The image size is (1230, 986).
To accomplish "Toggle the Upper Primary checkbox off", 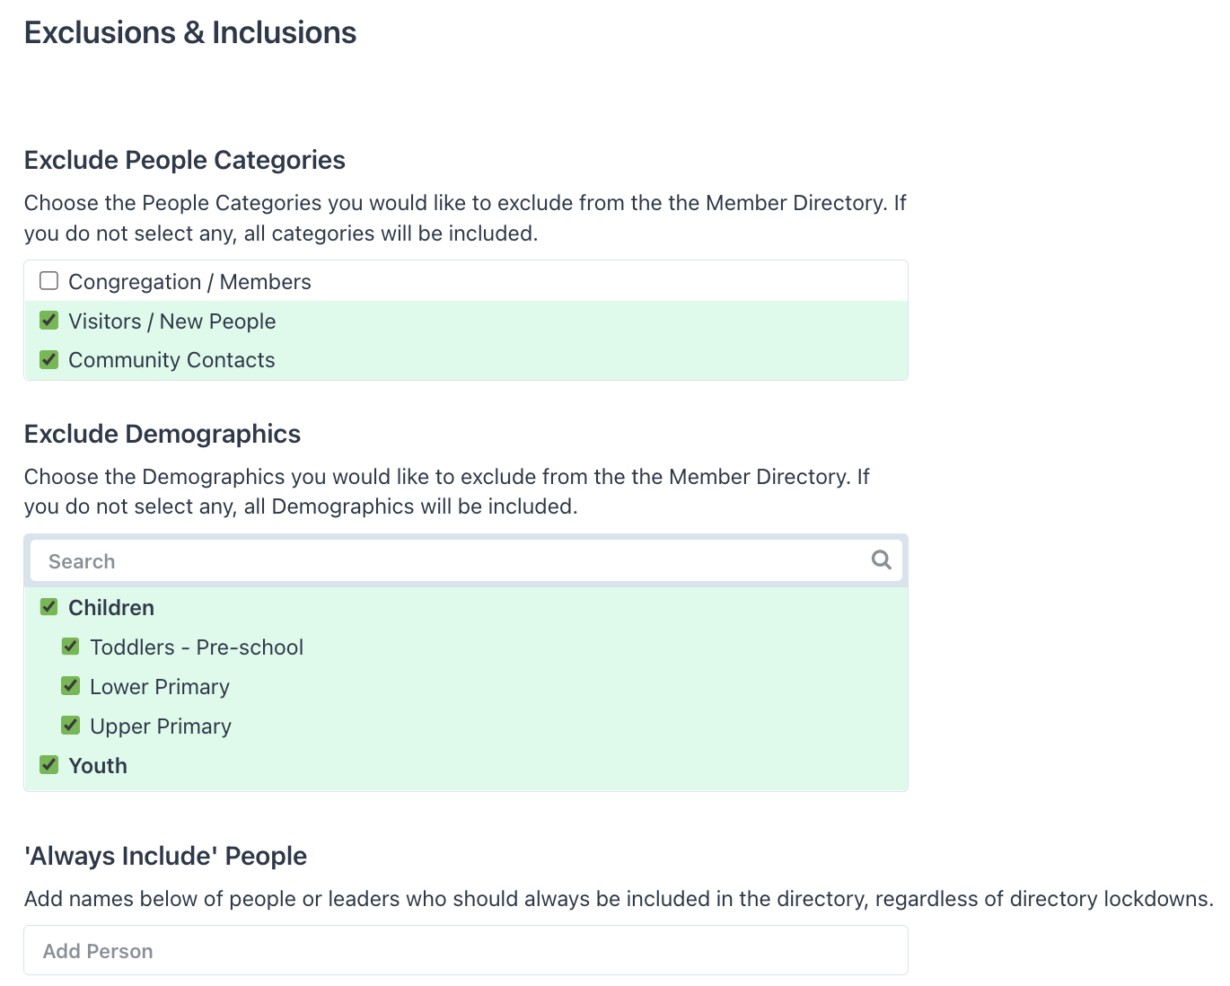I will tap(71, 726).
